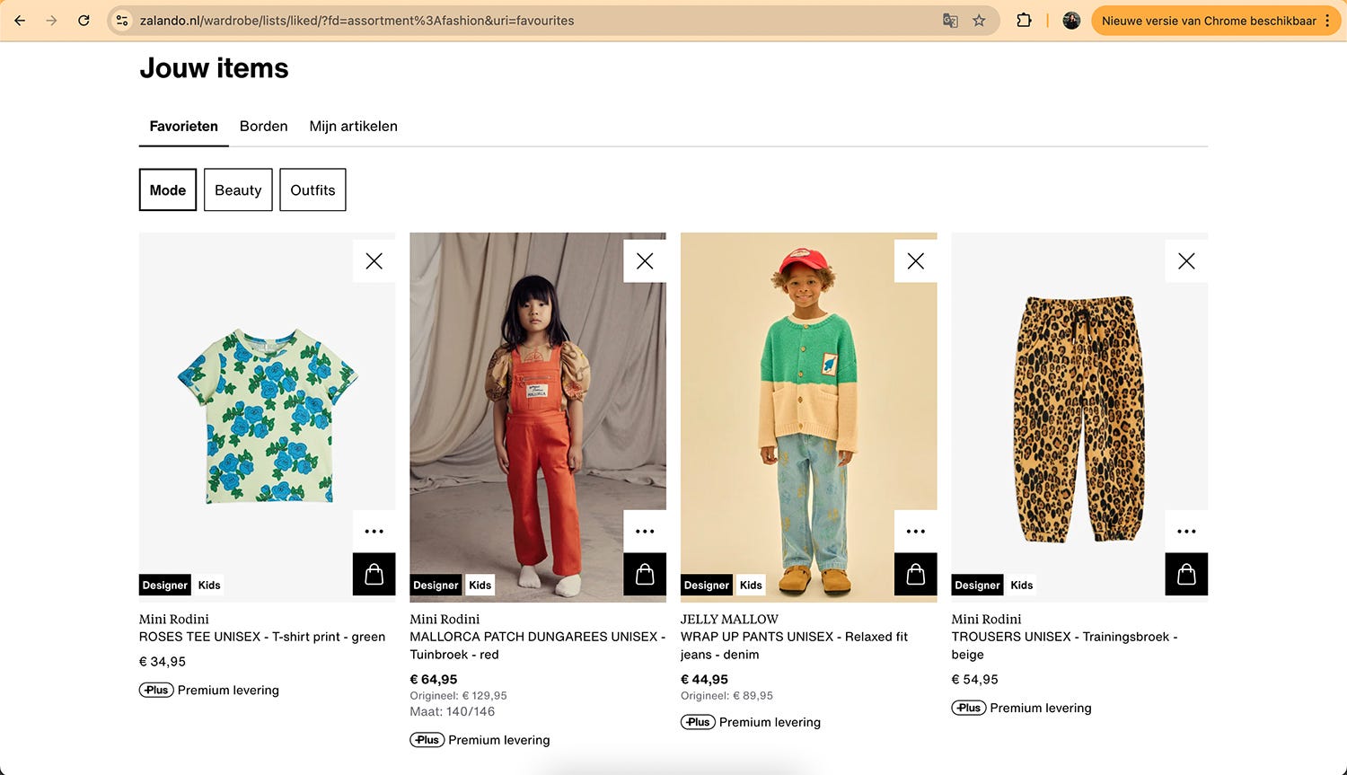1347x775 pixels.
Task: Click Plus Premium levering under MALLORCA DUNGAREES
Action: coord(480,741)
